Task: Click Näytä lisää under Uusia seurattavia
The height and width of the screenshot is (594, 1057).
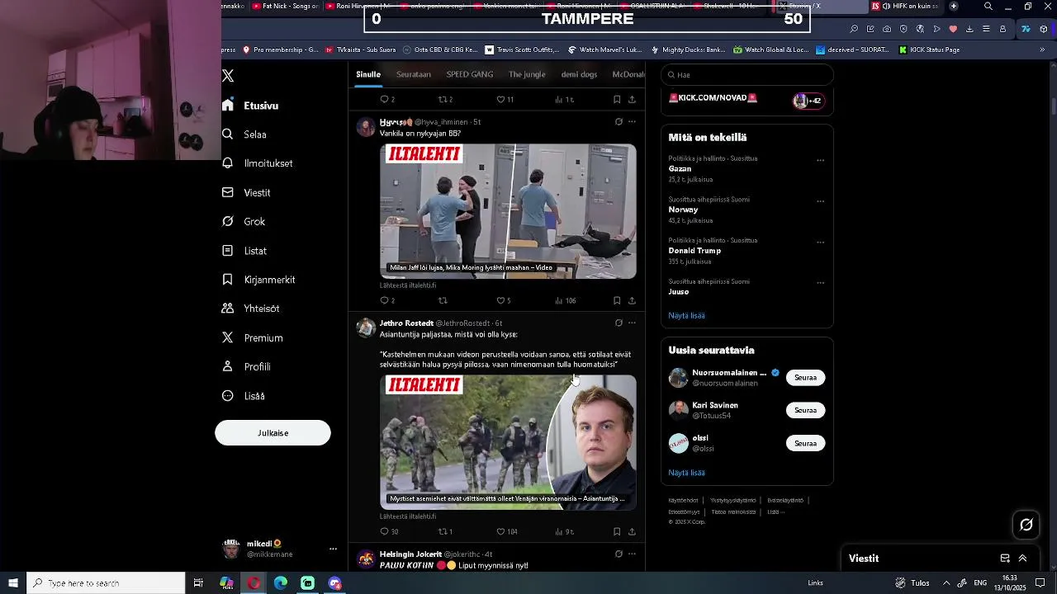Action: (686, 473)
